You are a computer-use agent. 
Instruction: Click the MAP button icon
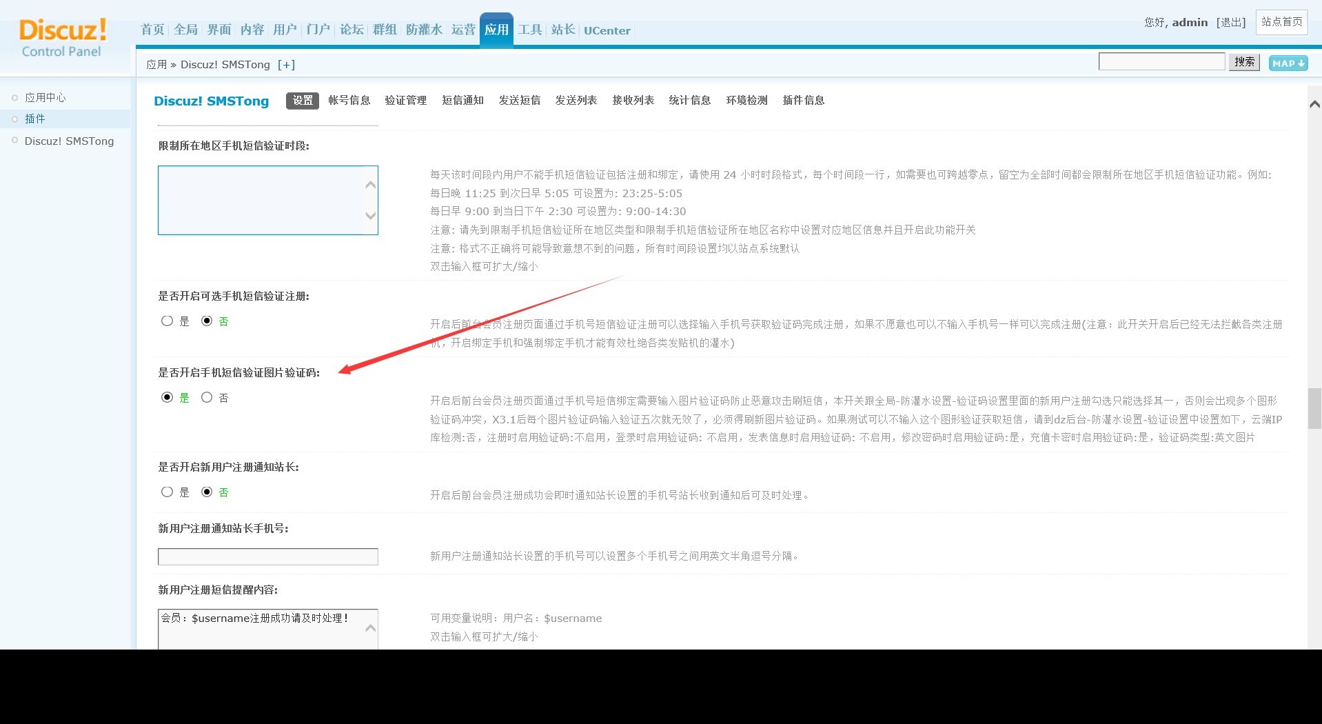point(1288,63)
